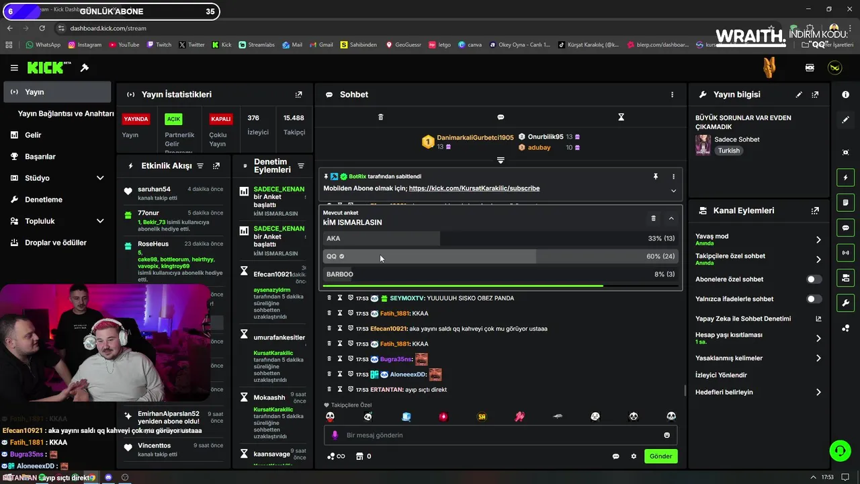Select the BARBOO poll option bar
The width and height of the screenshot is (860, 484).
(x=500, y=274)
